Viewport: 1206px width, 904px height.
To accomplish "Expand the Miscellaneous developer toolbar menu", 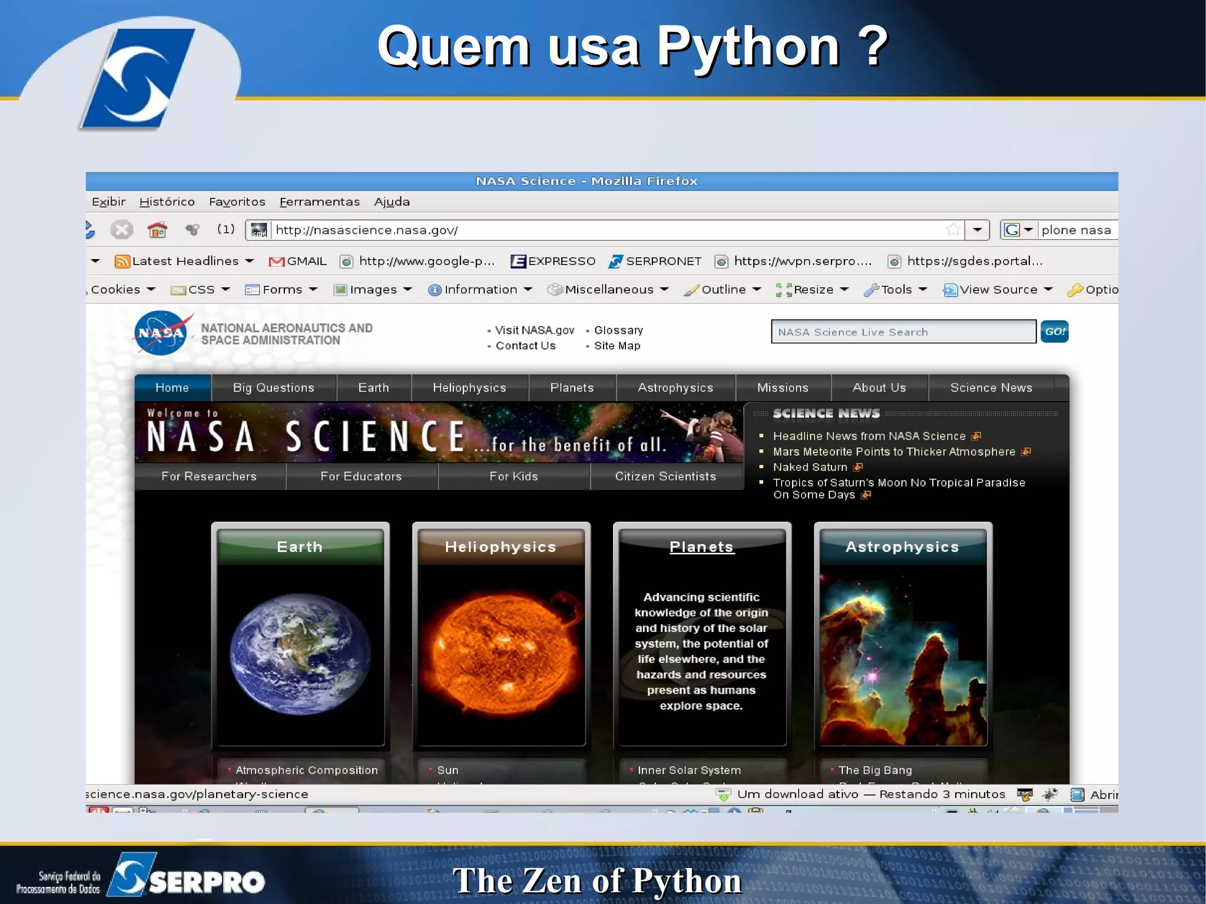I will point(608,290).
